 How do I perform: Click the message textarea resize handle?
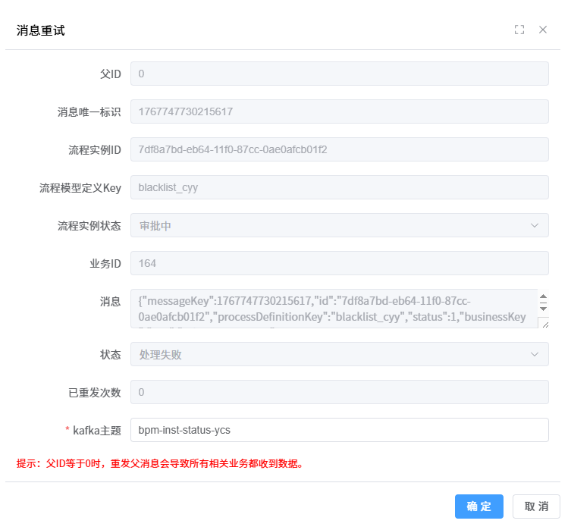click(545, 325)
